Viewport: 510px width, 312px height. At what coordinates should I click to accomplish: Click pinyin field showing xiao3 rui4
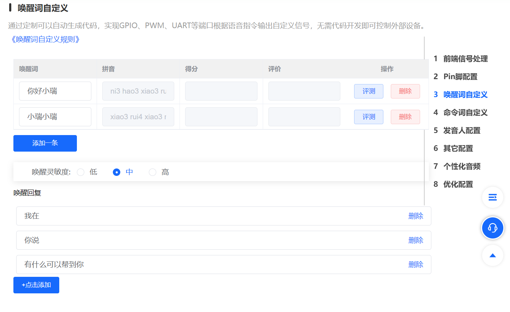(138, 117)
